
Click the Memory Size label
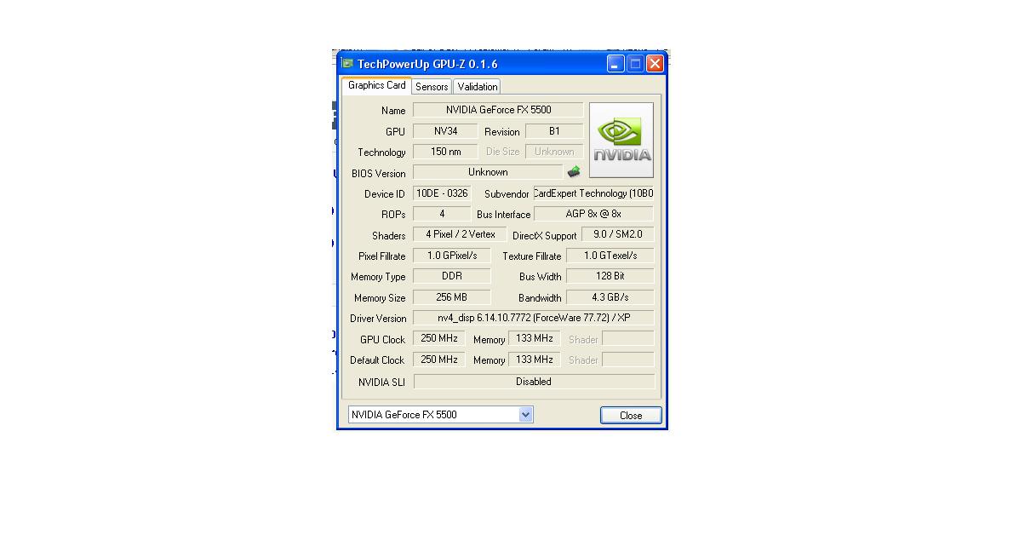point(380,298)
